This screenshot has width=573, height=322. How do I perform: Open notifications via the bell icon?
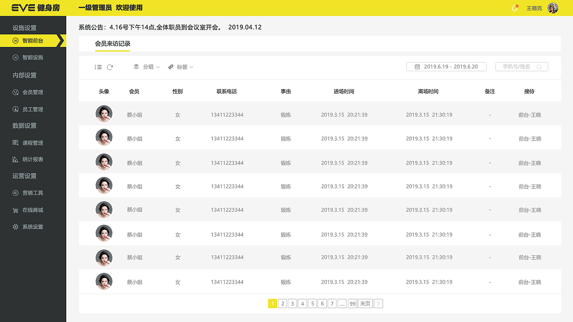click(514, 8)
